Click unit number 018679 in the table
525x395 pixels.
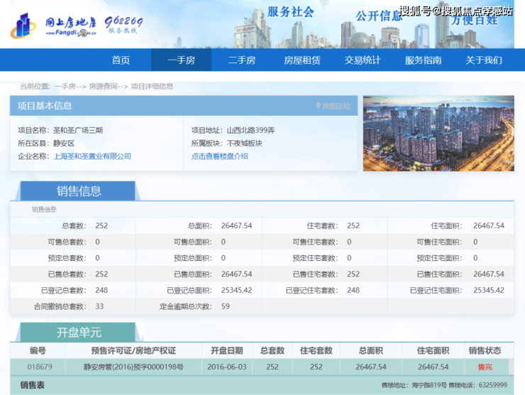pyautogui.click(x=40, y=367)
